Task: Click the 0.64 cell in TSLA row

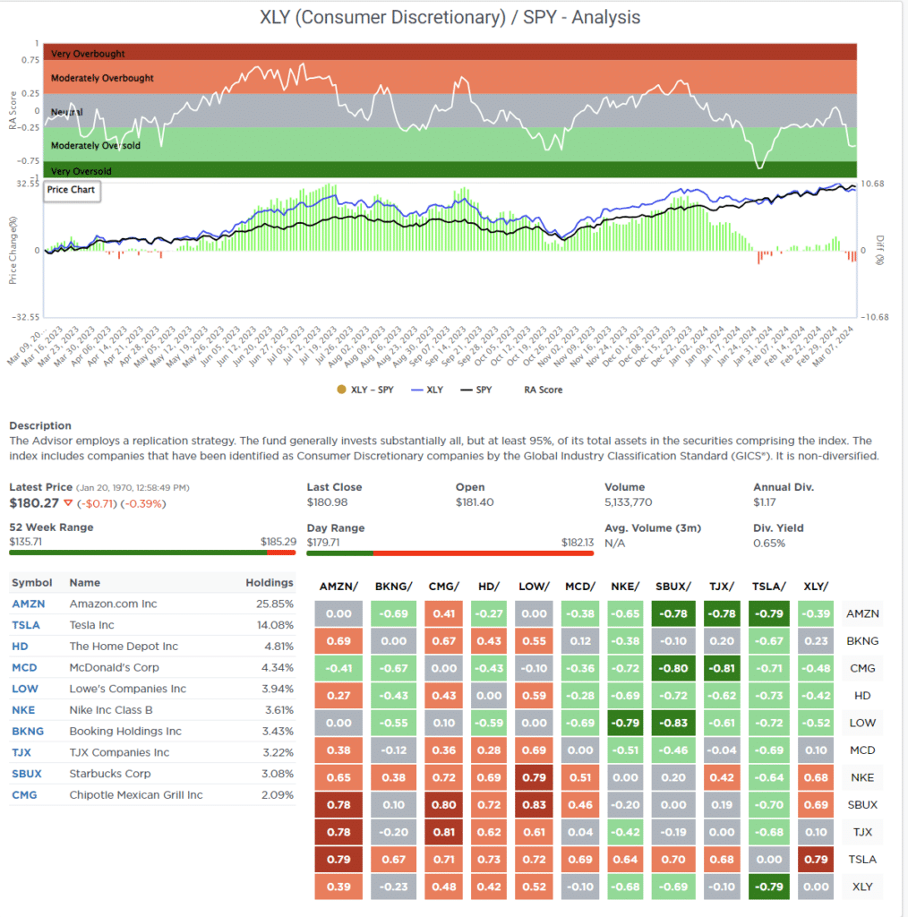Action: pos(625,860)
